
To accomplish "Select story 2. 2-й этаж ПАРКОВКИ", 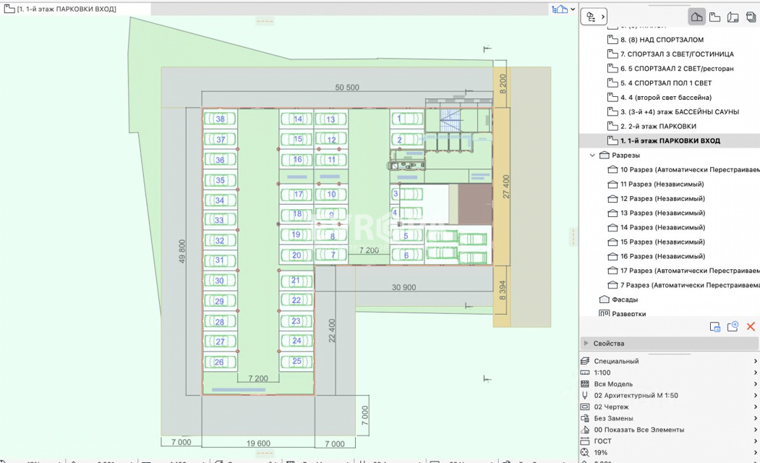I will (658, 127).
